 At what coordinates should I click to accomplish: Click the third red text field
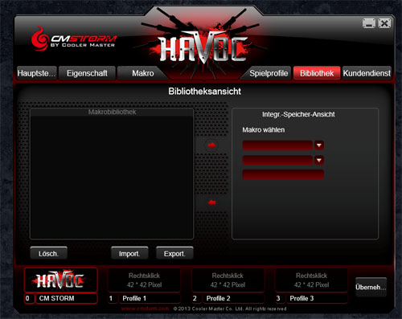[283, 174]
